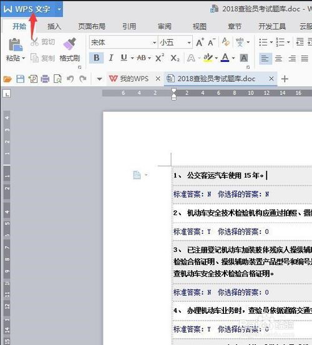This screenshot has height=345, width=312.
Task: Expand the 小五 font size dropdown
Action: [189, 42]
